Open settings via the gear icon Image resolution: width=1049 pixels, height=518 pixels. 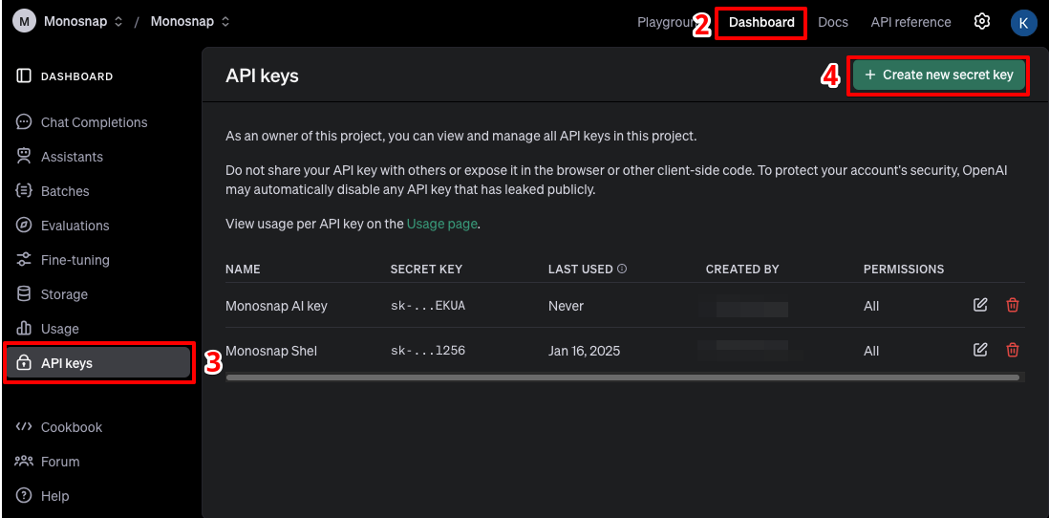coord(982,21)
